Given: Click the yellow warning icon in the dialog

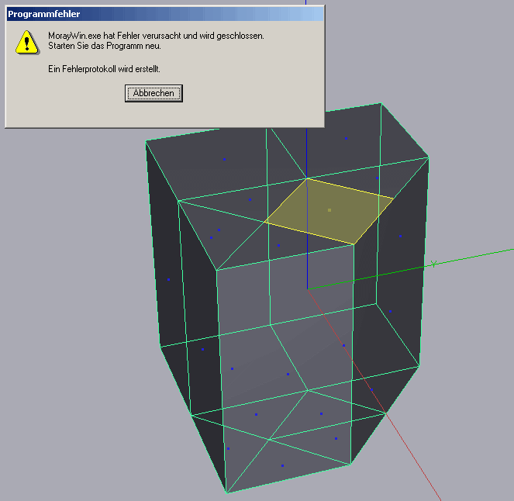Looking at the screenshot, I should point(27,41).
